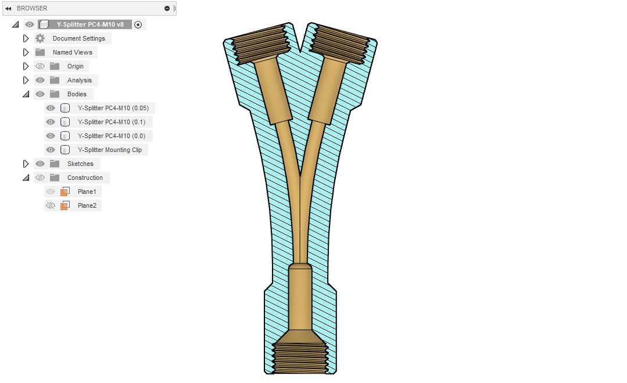Screen dimensions: 627x383
Task: Click body icon of Y-Splitter PC4-M10 (0.05)
Action: click(x=65, y=108)
